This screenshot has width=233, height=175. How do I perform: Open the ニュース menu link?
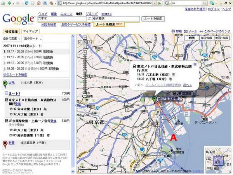click(x=66, y=14)
